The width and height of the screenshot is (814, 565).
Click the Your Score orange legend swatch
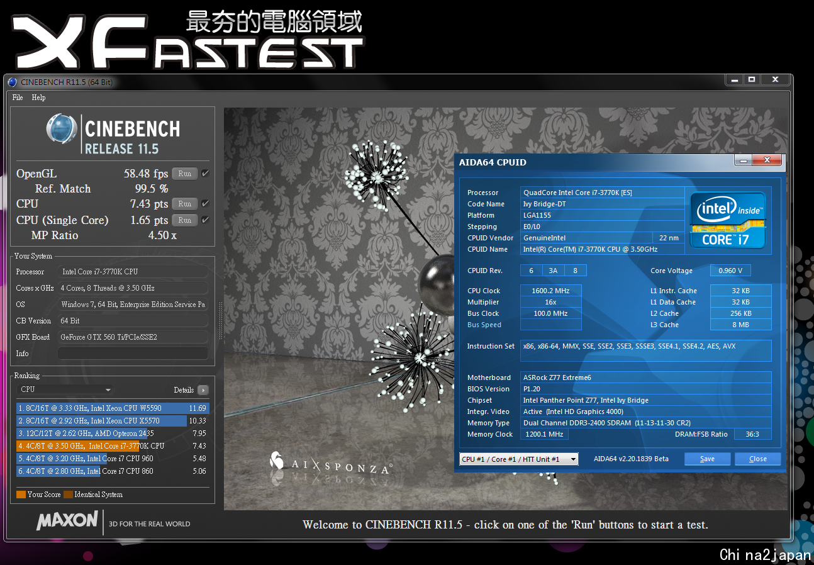point(21,495)
